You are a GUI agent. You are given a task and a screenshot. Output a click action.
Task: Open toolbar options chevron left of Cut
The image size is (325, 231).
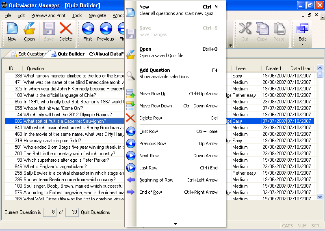tap(230, 45)
